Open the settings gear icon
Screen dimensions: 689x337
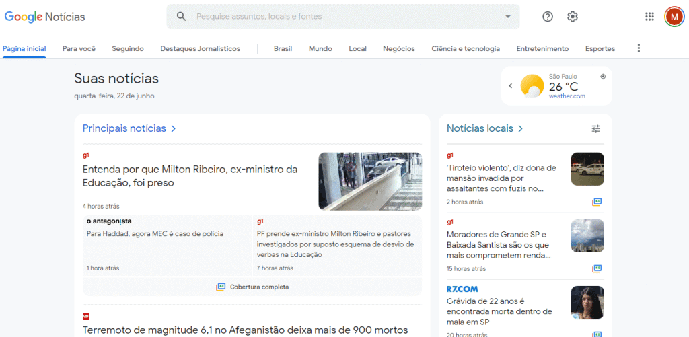(x=572, y=17)
